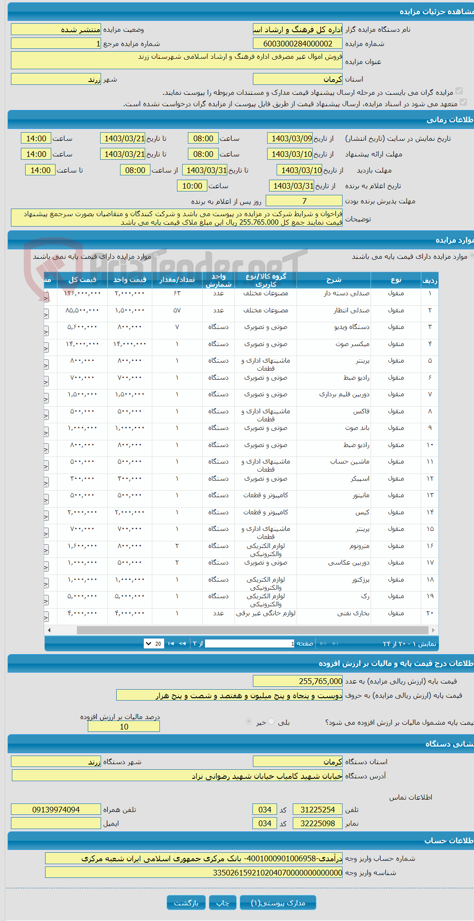The image size is (474, 921).
Task: Jump to last grid page (arrow with bar)
Action: (x=171, y=643)
